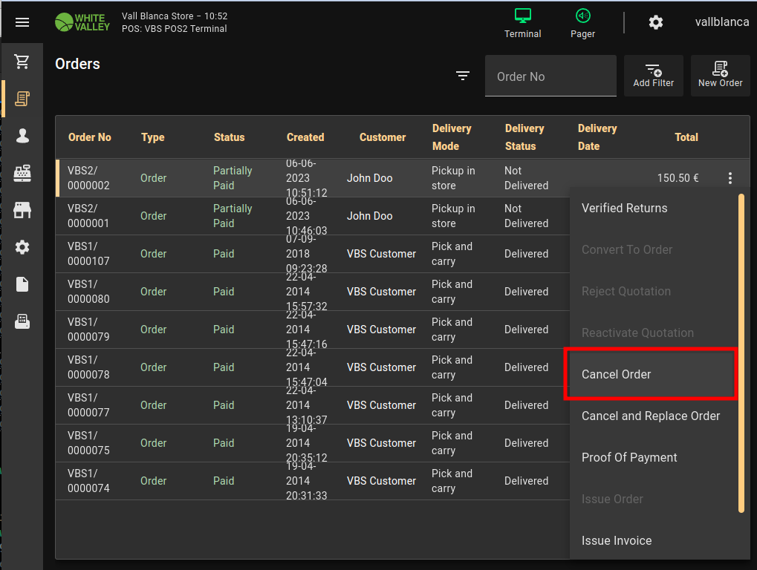Open the cash register sidebar icon
Screen dimensions: 757x570
(22, 173)
